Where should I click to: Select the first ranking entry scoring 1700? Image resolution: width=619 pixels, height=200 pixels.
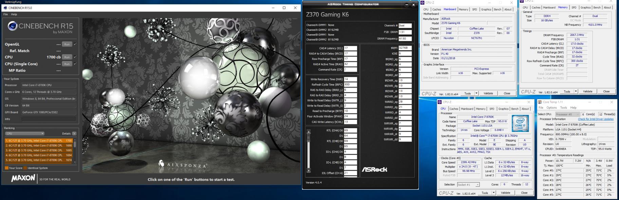pos(39,141)
